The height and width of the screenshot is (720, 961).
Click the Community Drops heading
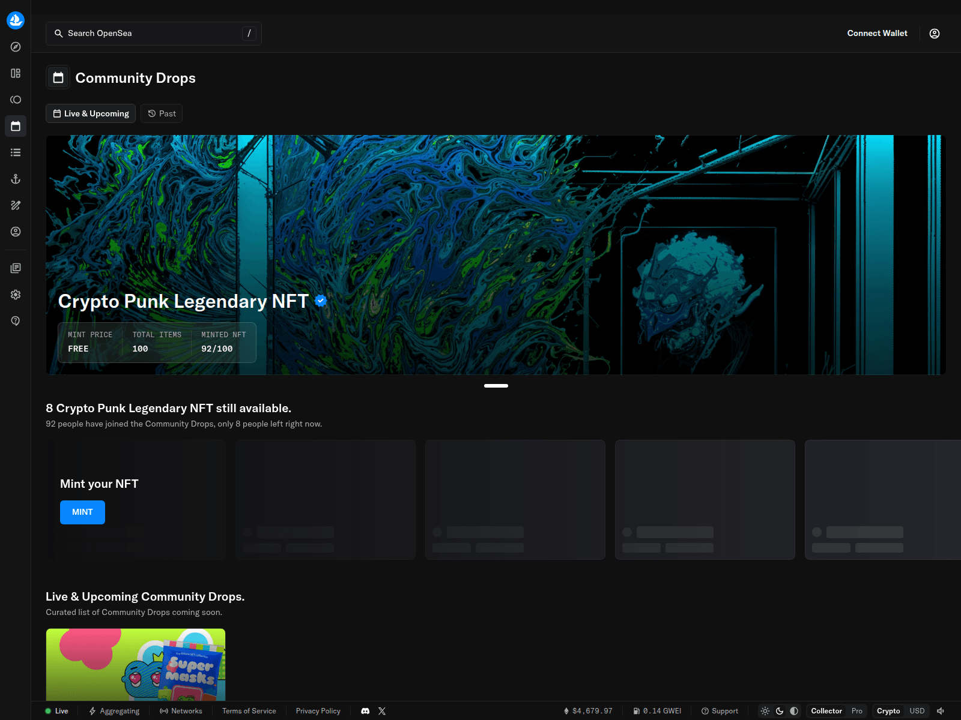click(x=136, y=78)
